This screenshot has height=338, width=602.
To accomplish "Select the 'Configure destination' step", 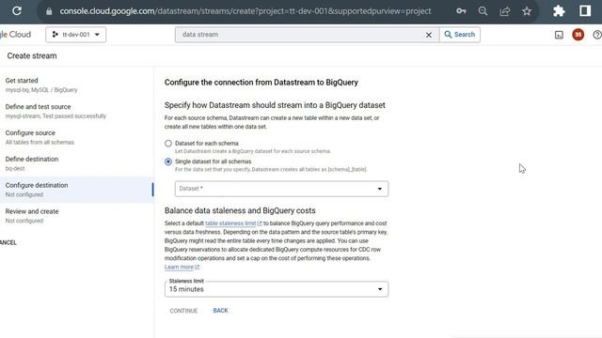I will coord(77,190).
